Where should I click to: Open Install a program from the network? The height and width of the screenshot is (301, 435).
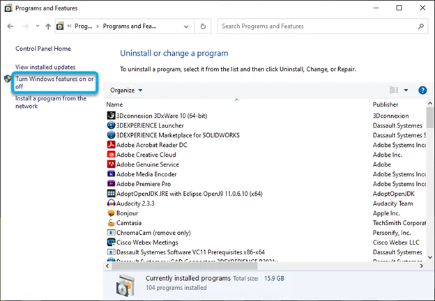(x=51, y=102)
